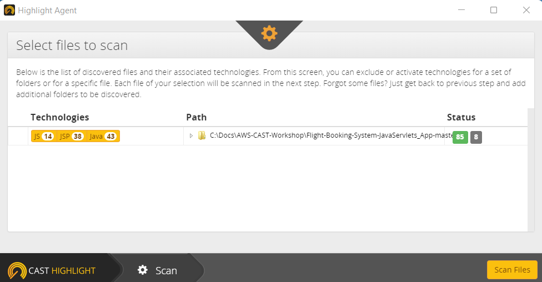Expand the Flight-Booking-System folder tree arrow

pos(191,136)
